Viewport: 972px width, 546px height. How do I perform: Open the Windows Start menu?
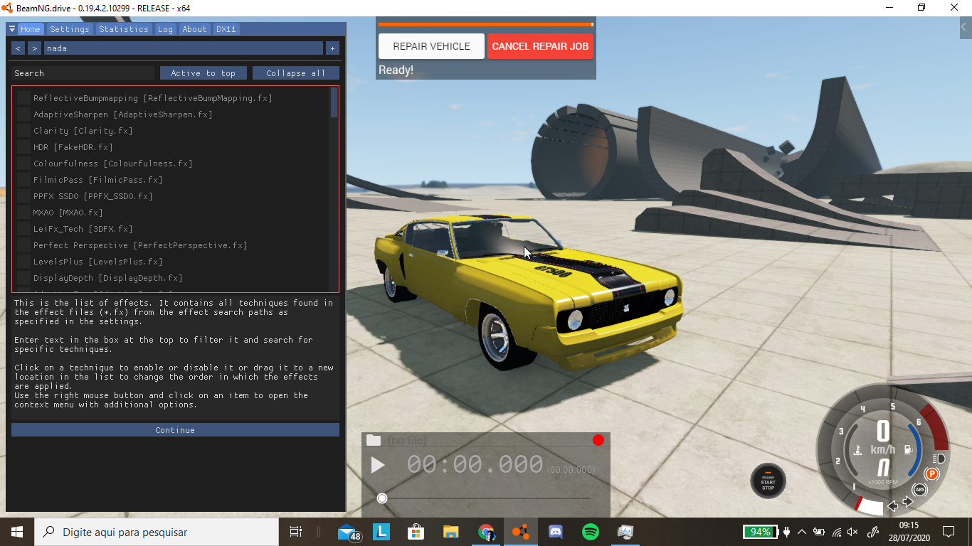click(17, 532)
